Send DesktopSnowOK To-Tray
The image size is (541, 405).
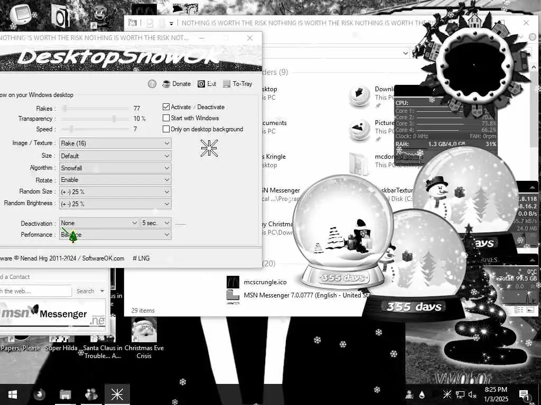pyautogui.click(x=238, y=84)
